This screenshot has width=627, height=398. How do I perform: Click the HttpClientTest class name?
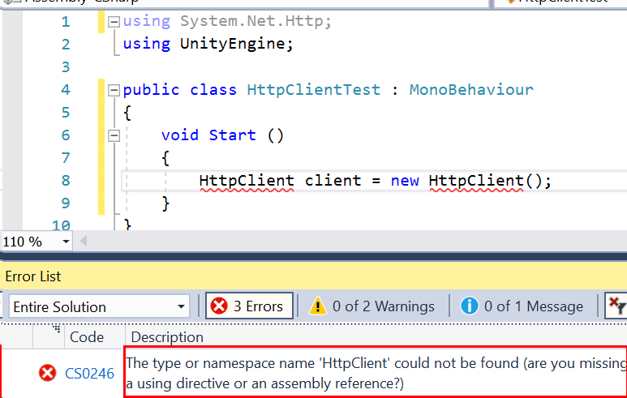tap(313, 90)
